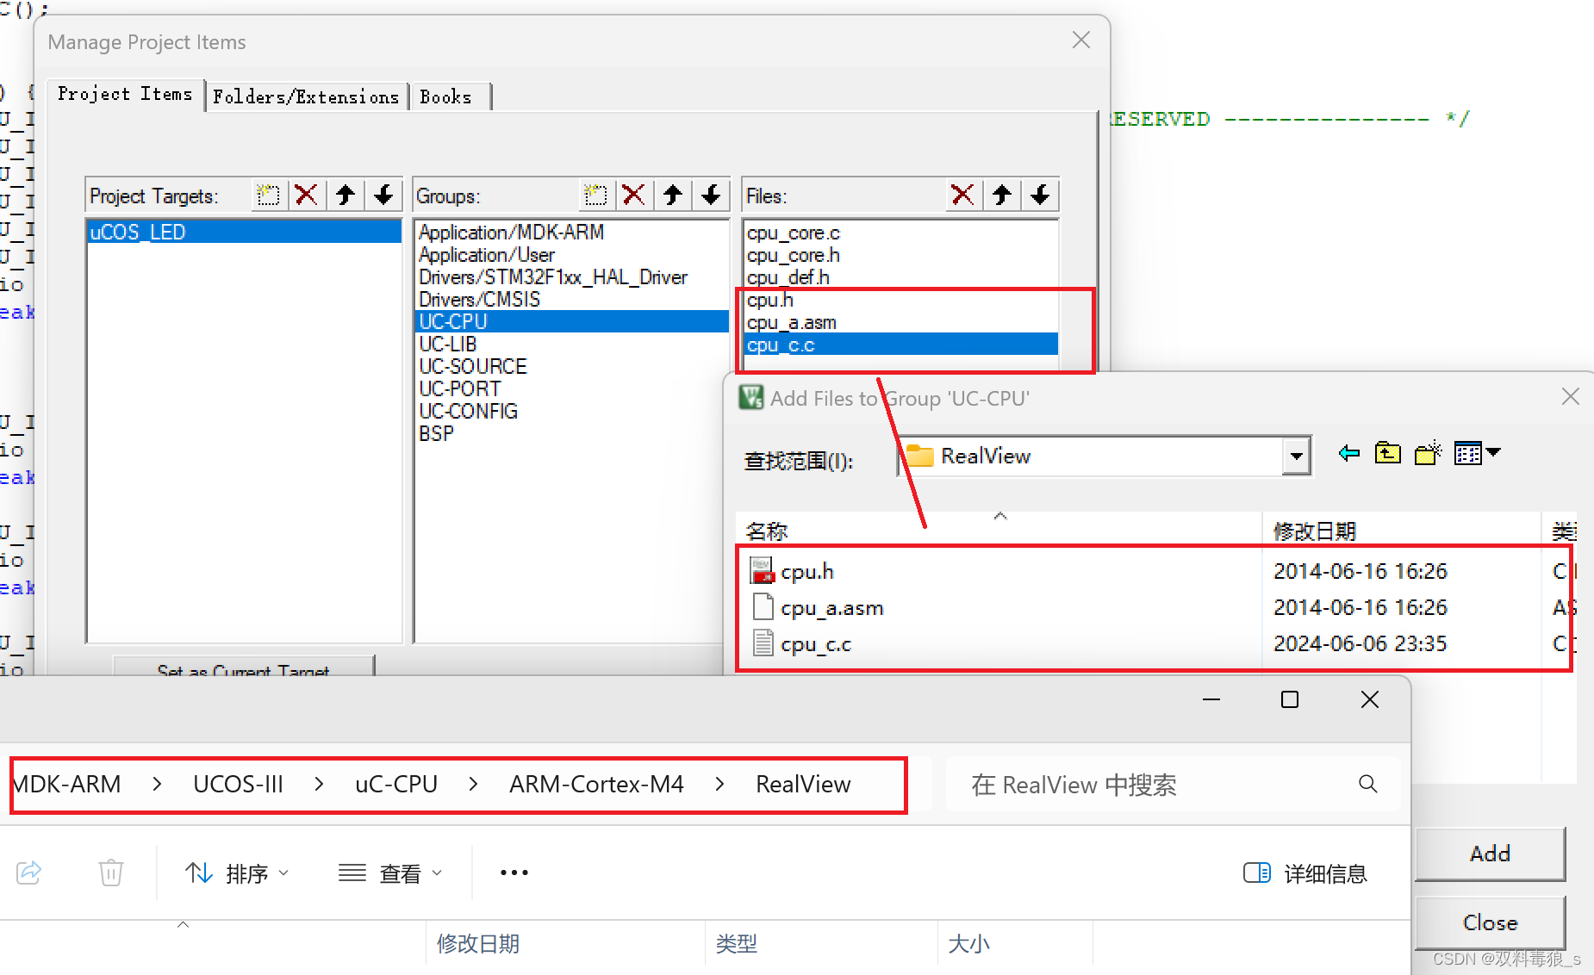The height and width of the screenshot is (975, 1594).
Task: Delete the selected Group
Action: click(x=633, y=196)
